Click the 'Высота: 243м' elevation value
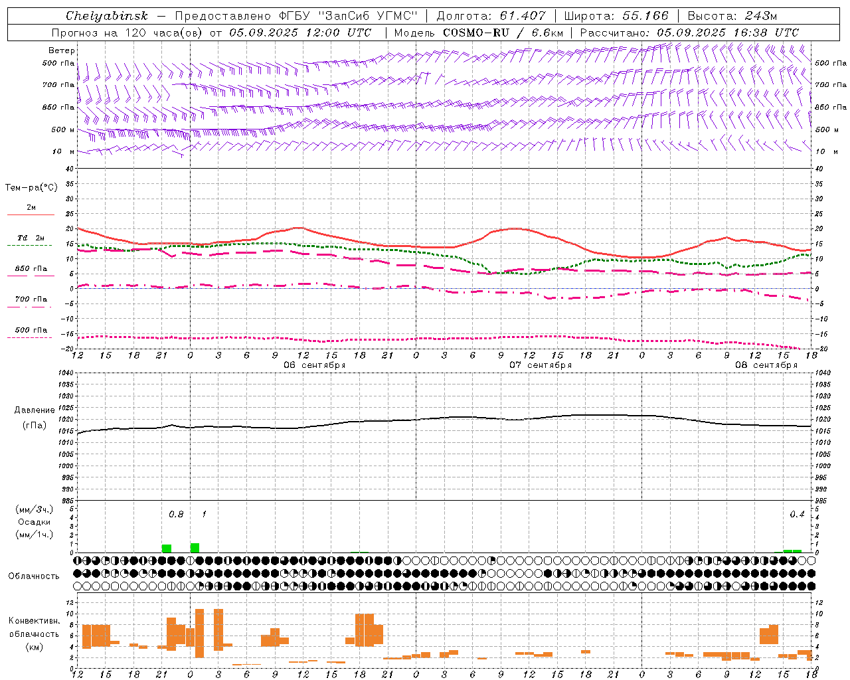 732,16
